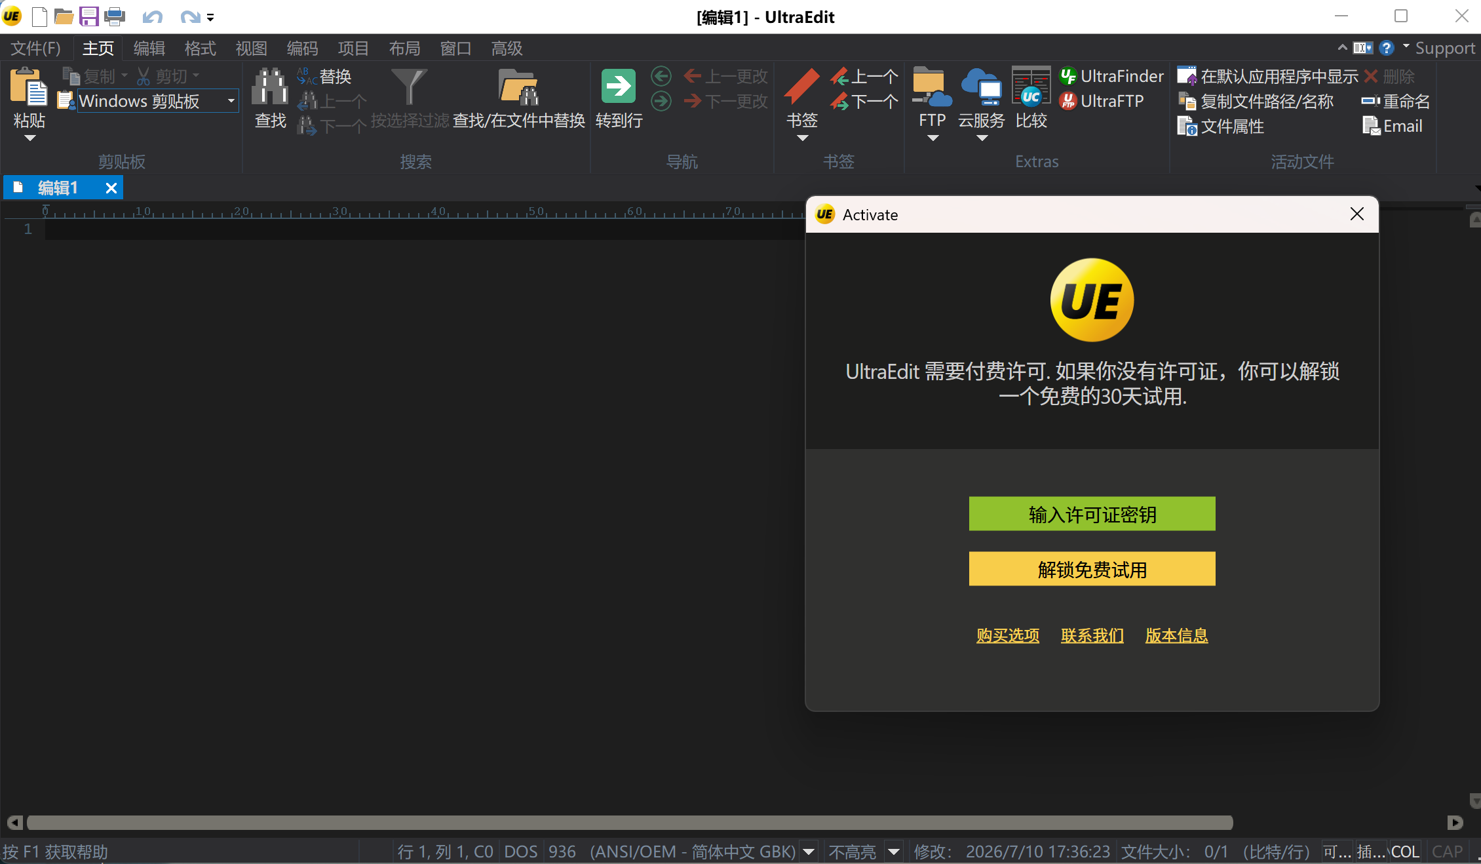Image resolution: width=1481 pixels, height=864 pixels.
Task: Redo the action with the redo arrow
Action: point(190,17)
